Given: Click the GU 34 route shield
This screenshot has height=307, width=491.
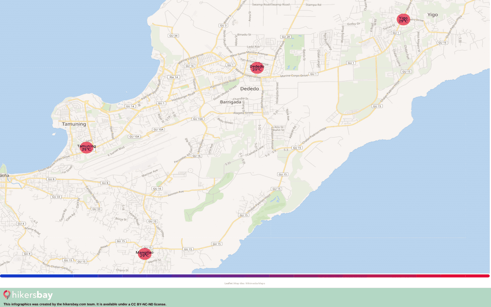Looking at the screenshot, I should coord(173,36).
